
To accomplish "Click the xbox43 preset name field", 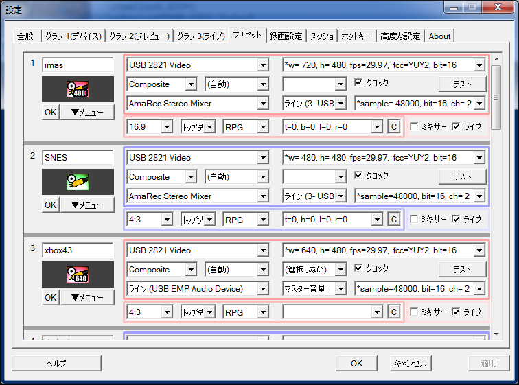I will (78, 250).
